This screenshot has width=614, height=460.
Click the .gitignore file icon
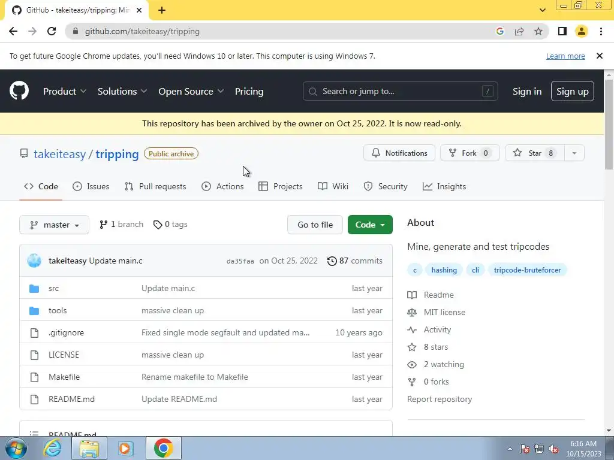(34, 333)
